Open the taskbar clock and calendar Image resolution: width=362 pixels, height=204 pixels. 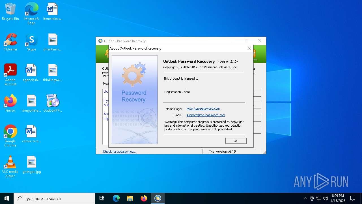coord(338,198)
